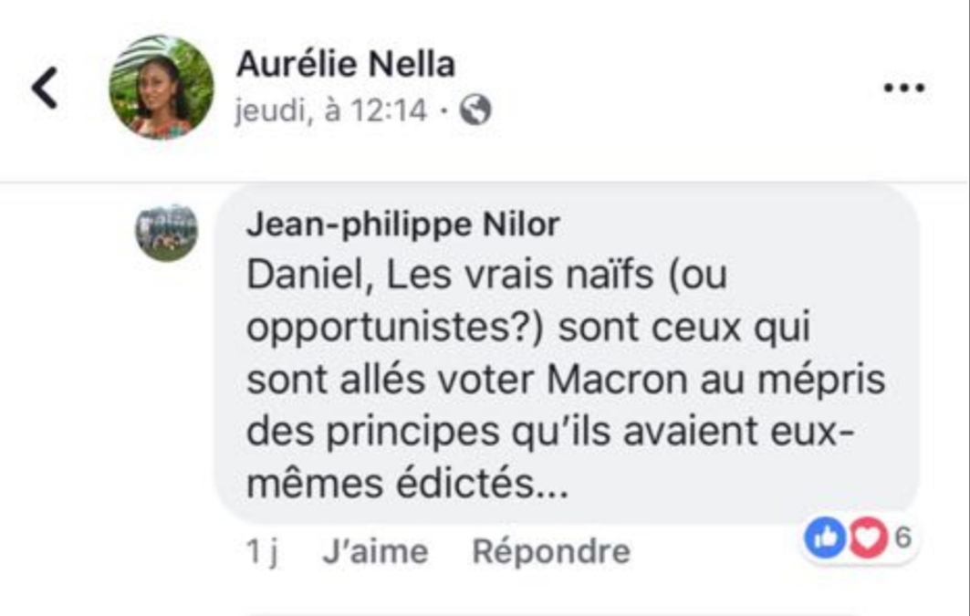Like the comment with J'aime
Screen dimensions: 970x616
(375, 551)
